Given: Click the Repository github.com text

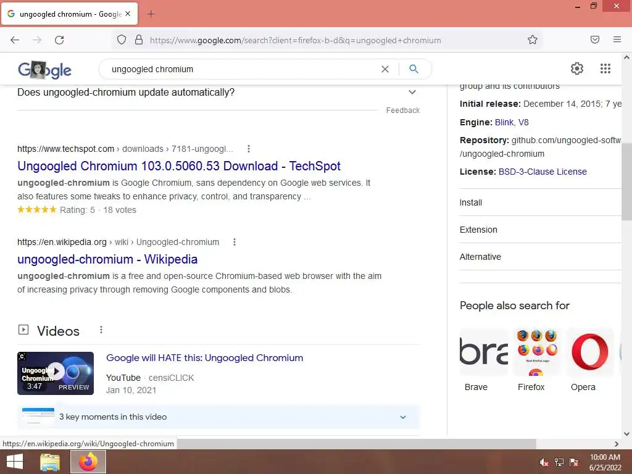Looking at the screenshot, I should pos(540,147).
